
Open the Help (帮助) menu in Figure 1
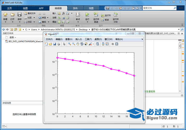pyautogui.click(x=119, y=39)
